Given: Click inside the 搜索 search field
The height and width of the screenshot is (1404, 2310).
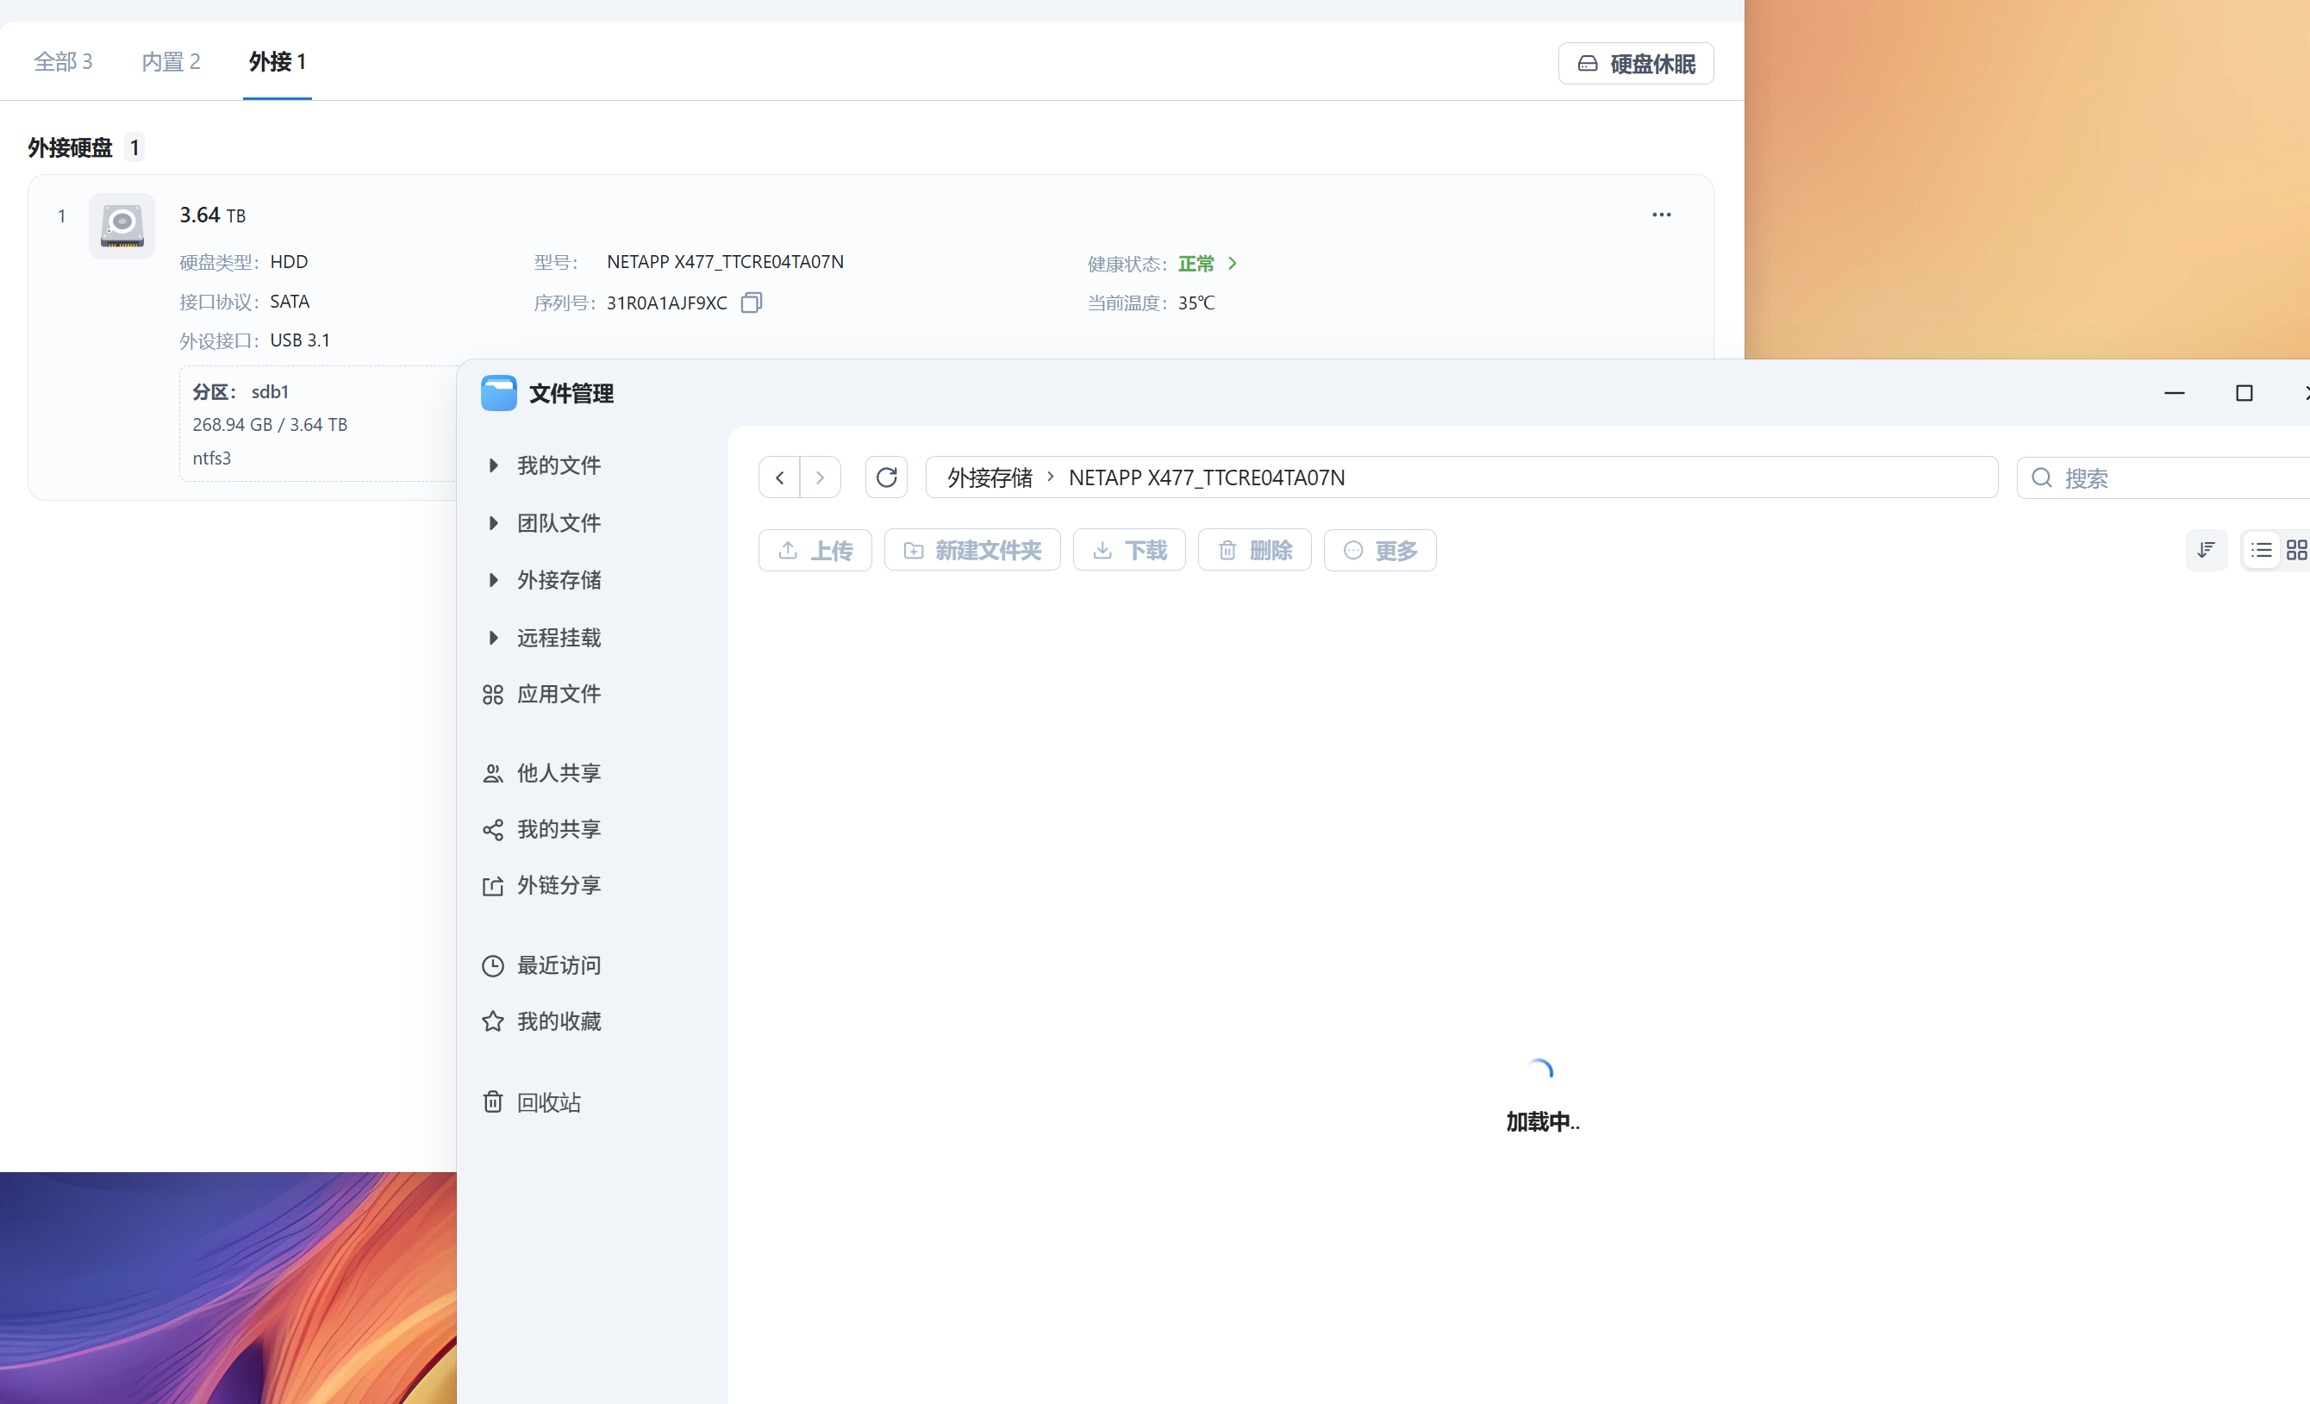Looking at the screenshot, I should (2157, 478).
